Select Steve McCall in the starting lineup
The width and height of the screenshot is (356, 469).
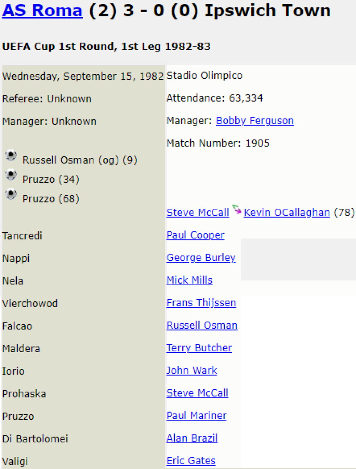coord(197,393)
